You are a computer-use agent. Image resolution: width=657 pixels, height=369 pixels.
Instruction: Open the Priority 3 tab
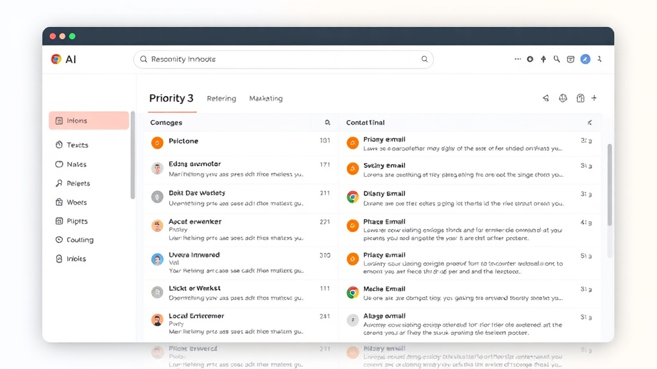[171, 98]
